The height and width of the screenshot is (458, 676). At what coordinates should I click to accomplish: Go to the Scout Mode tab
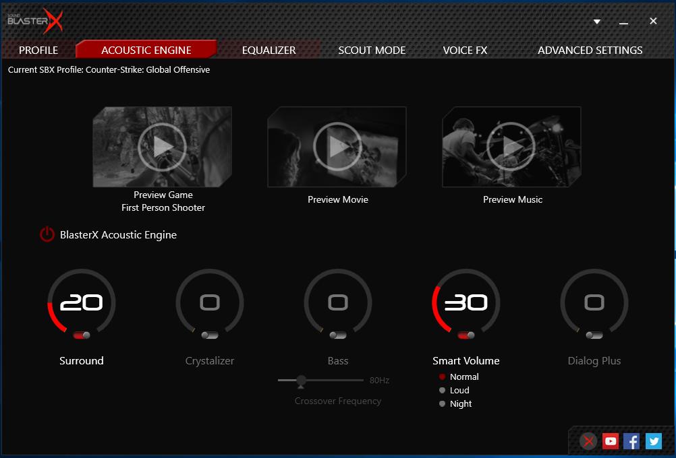[372, 50]
